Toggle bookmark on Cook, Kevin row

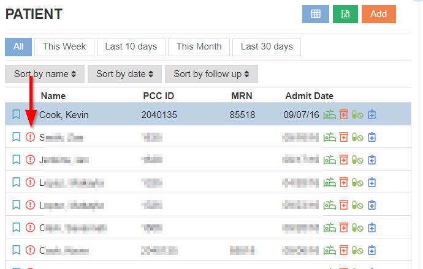(x=16, y=114)
